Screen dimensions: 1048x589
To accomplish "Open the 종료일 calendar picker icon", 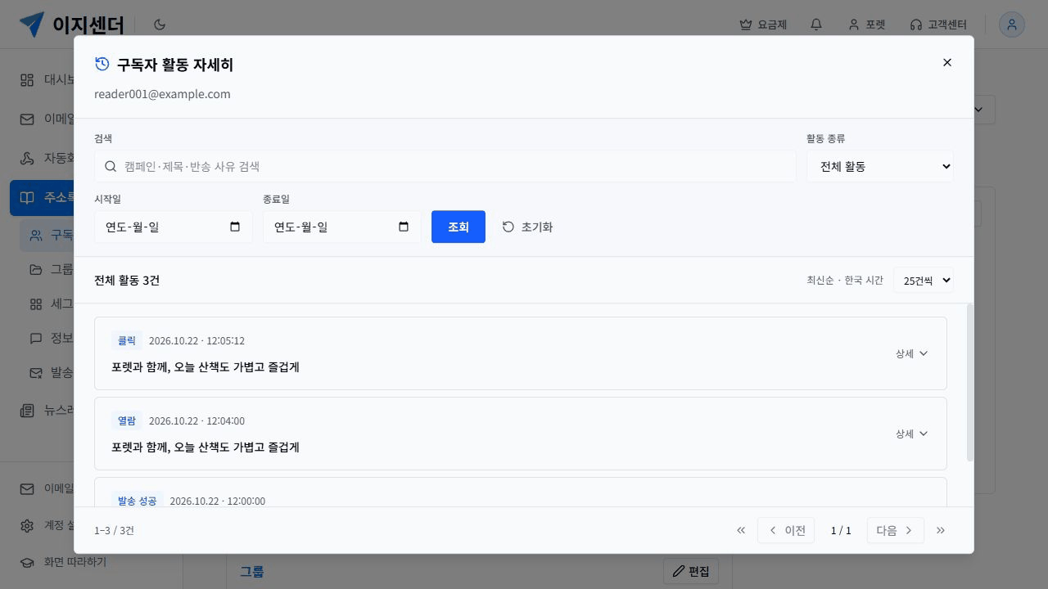I will pyautogui.click(x=404, y=227).
